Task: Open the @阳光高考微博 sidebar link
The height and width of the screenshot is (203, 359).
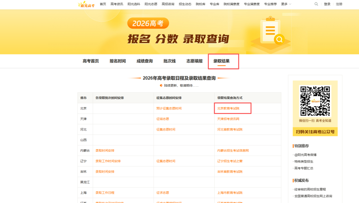Action: pos(305,155)
